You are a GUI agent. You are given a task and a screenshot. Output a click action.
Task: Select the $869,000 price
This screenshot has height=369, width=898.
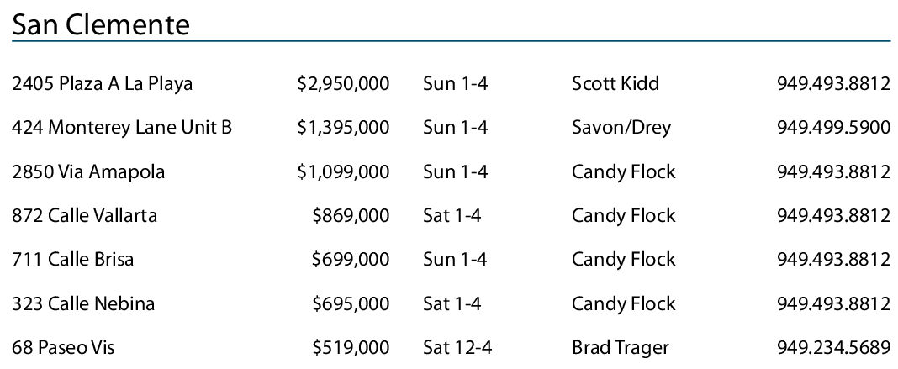[351, 216]
